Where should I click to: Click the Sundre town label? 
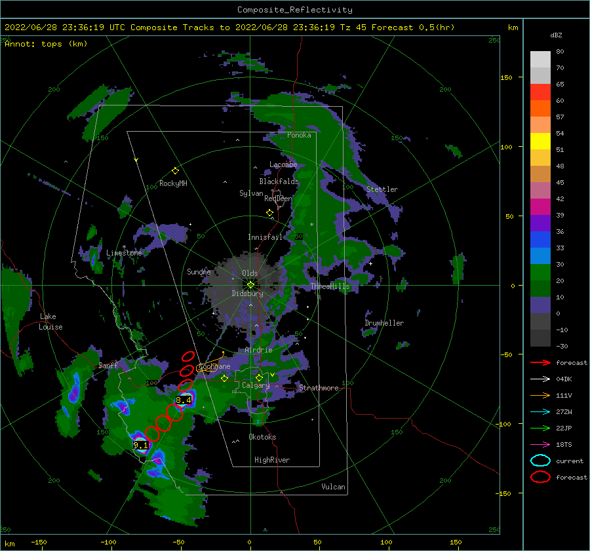click(199, 271)
